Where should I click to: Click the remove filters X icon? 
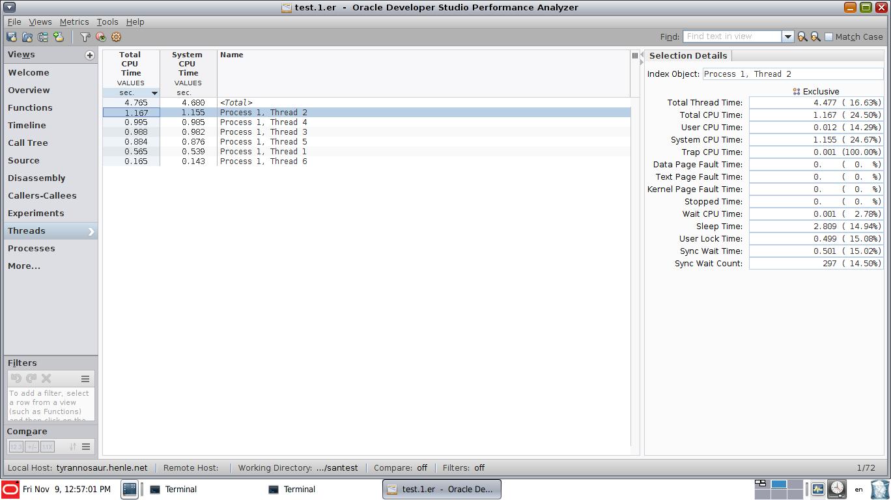[46, 378]
